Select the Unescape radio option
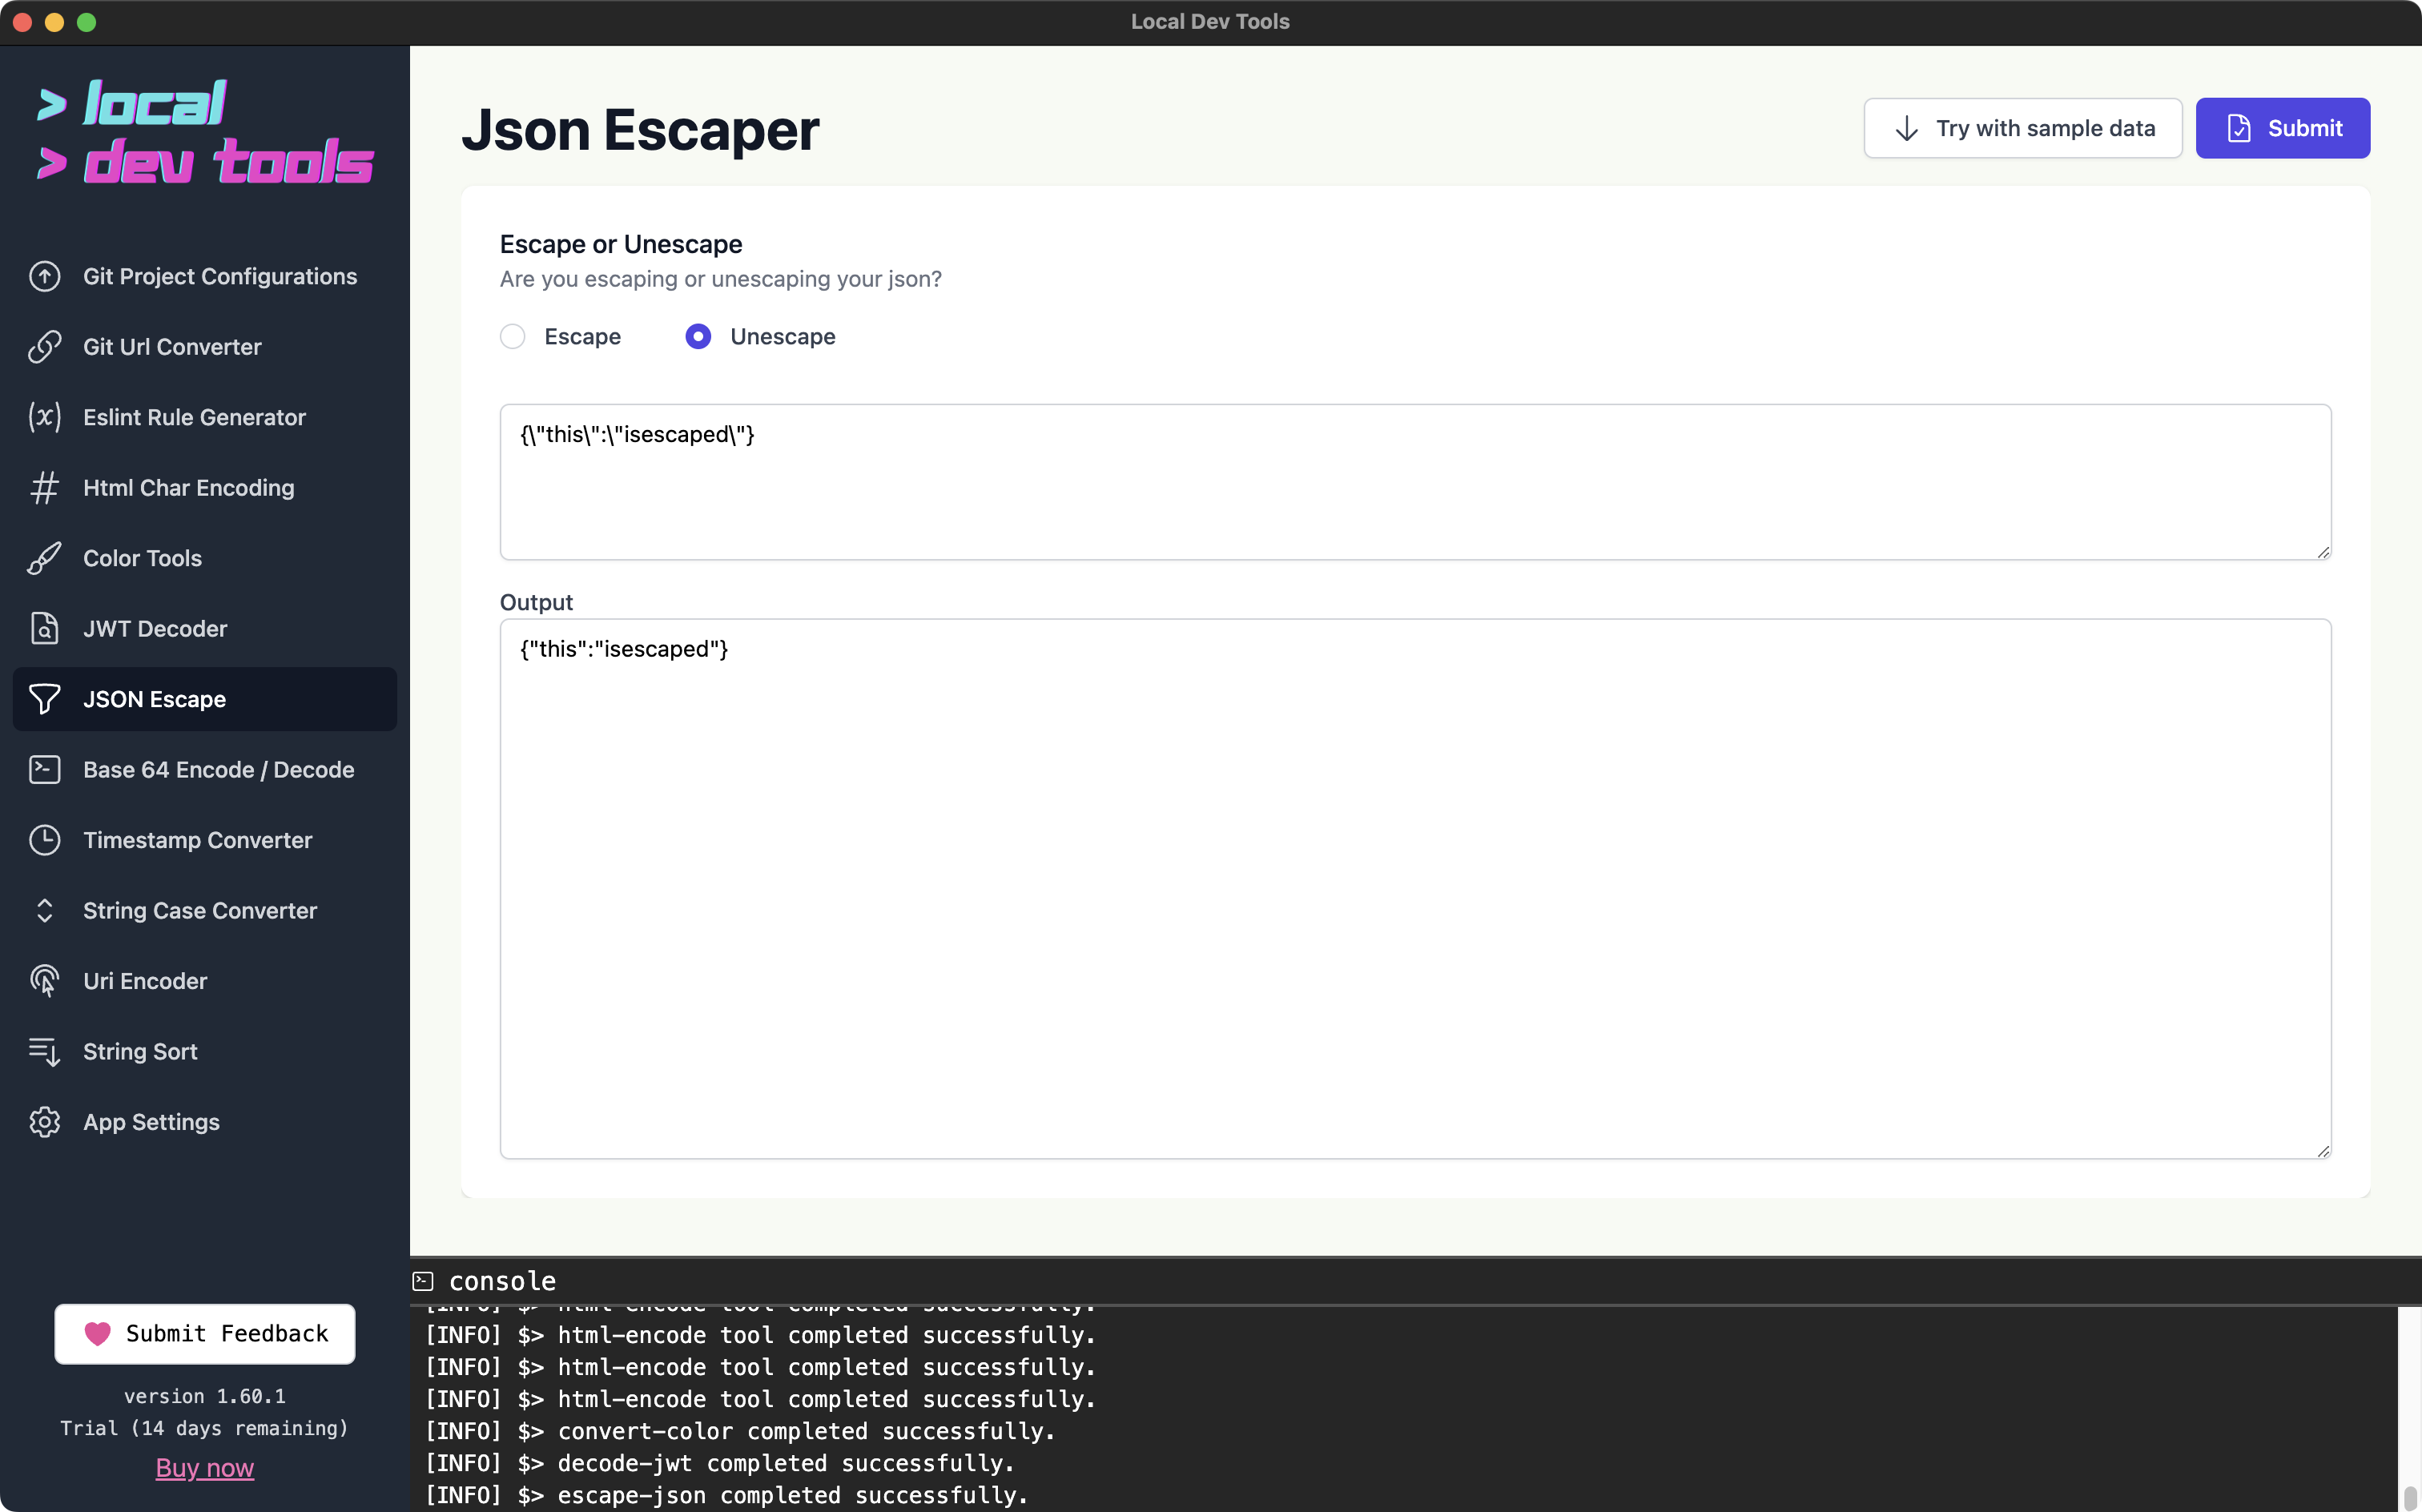Image resolution: width=2422 pixels, height=1512 pixels. pos(698,337)
